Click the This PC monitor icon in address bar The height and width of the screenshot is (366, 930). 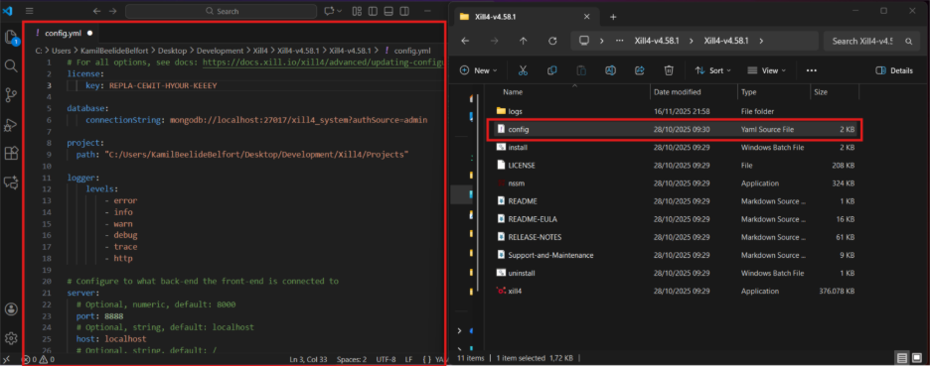(x=584, y=41)
